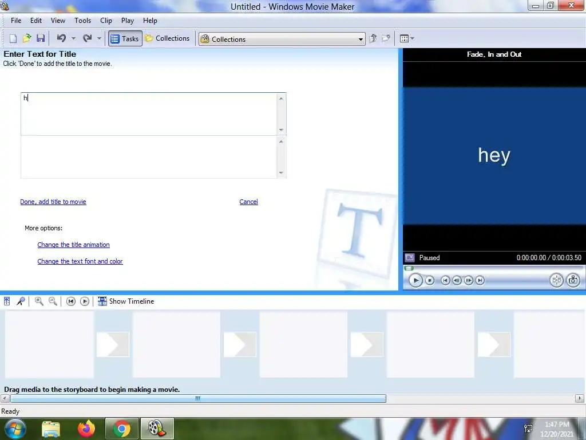Click 'Change the title animation'
Screen dimensions: 586x440
[74, 245]
